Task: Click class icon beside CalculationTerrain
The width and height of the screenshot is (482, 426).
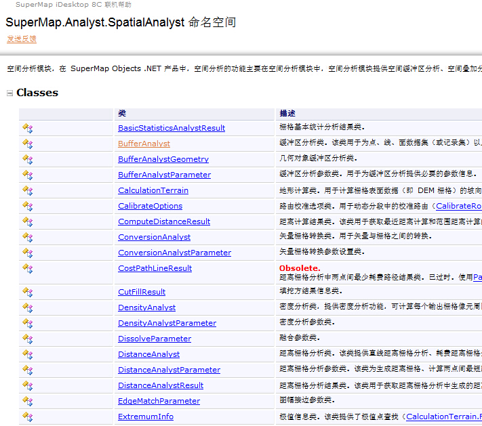Action: click(x=27, y=190)
